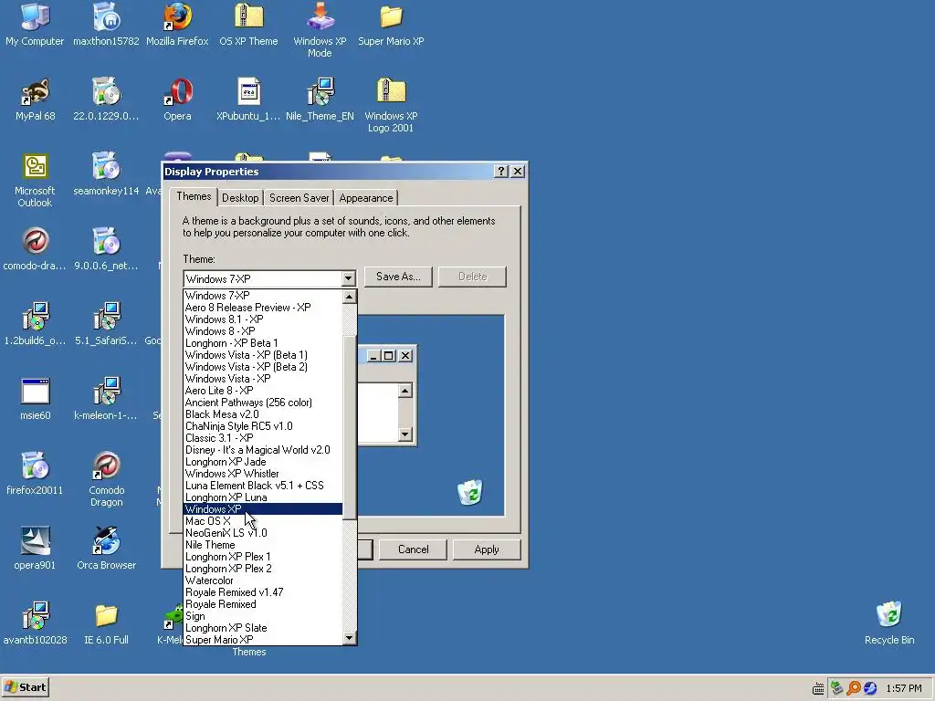Choose Luna Element Black v5.1 + CSS
The height and width of the screenshot is (701, 935).
click(263, 486)
